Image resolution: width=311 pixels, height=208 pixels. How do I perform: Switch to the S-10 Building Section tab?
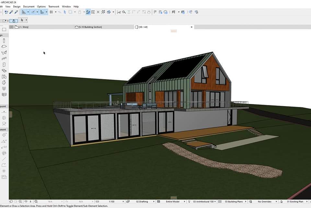(90, 27)
